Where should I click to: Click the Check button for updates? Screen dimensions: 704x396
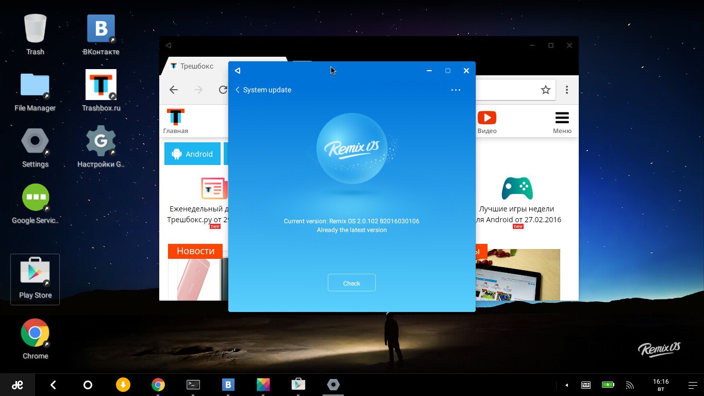pos(351,283)
